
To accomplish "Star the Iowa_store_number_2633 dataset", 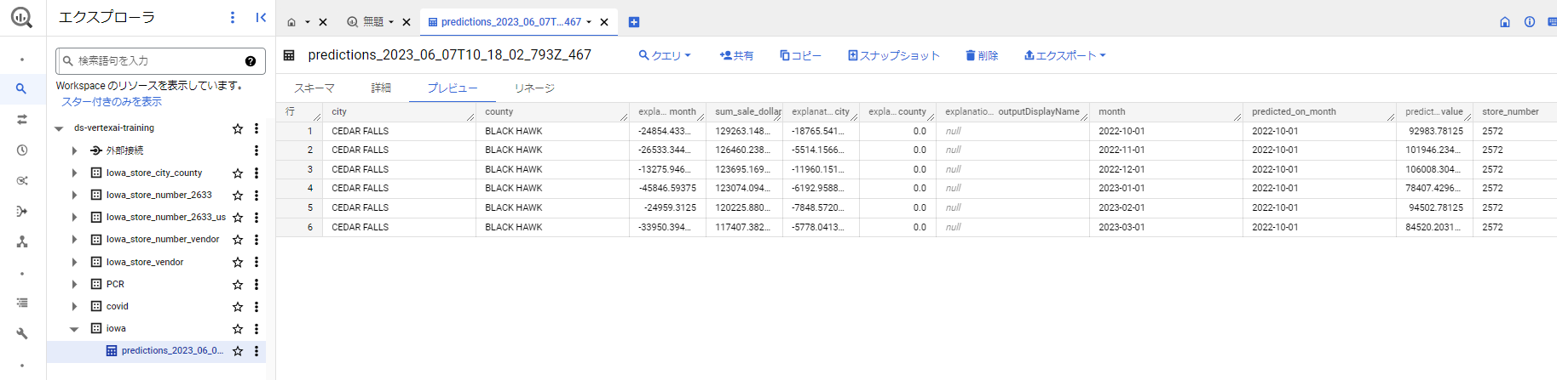I will [x=238, y=196].
